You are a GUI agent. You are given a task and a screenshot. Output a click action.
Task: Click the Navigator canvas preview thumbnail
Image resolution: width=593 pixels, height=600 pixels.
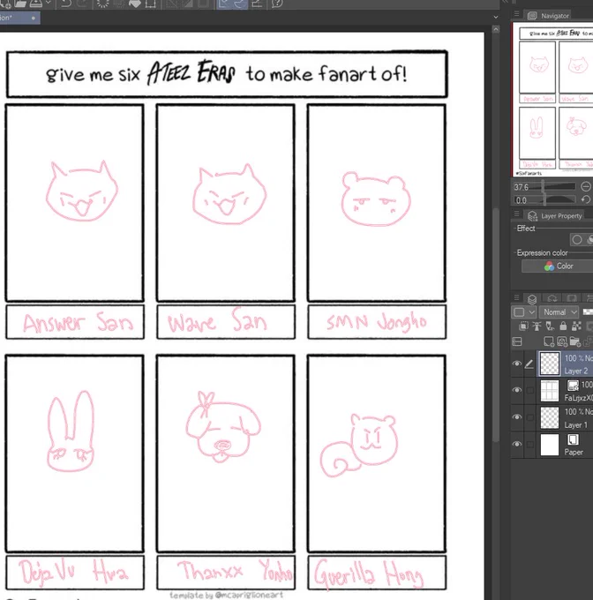(x=552, y=99)
